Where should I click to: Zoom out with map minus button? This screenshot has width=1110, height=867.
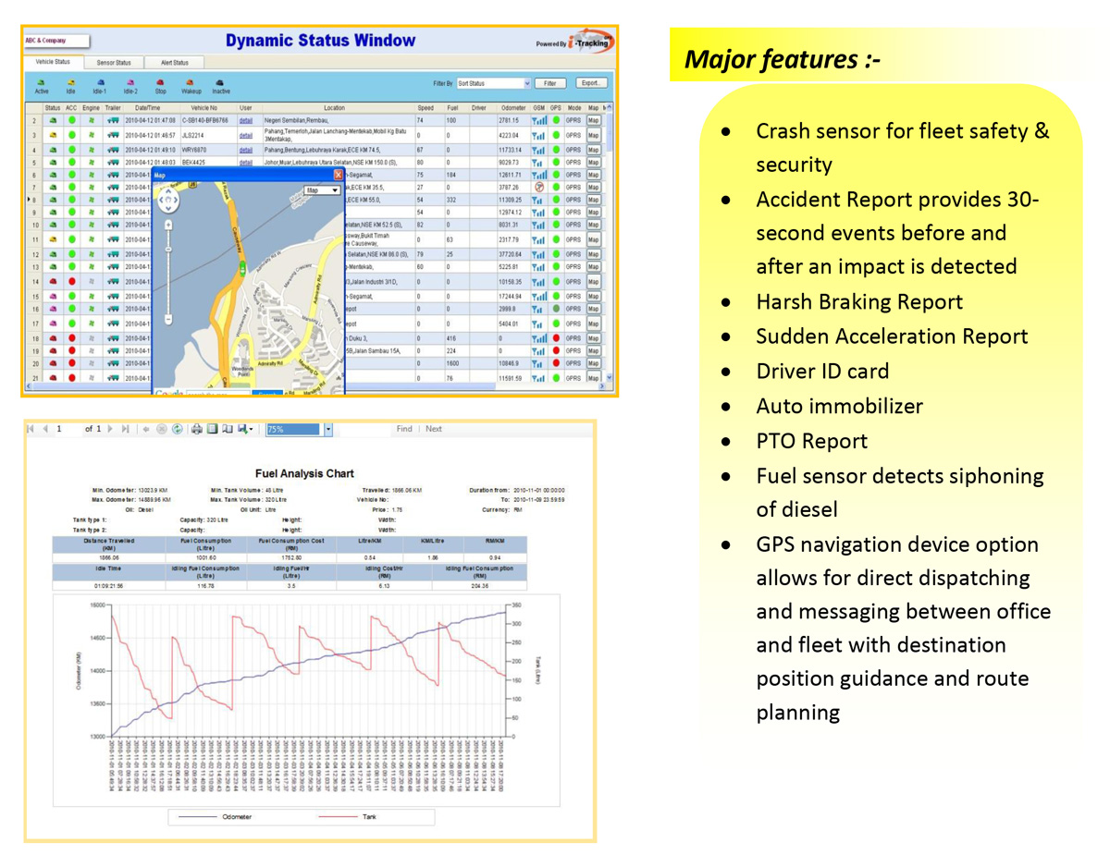tap(168, 320)
